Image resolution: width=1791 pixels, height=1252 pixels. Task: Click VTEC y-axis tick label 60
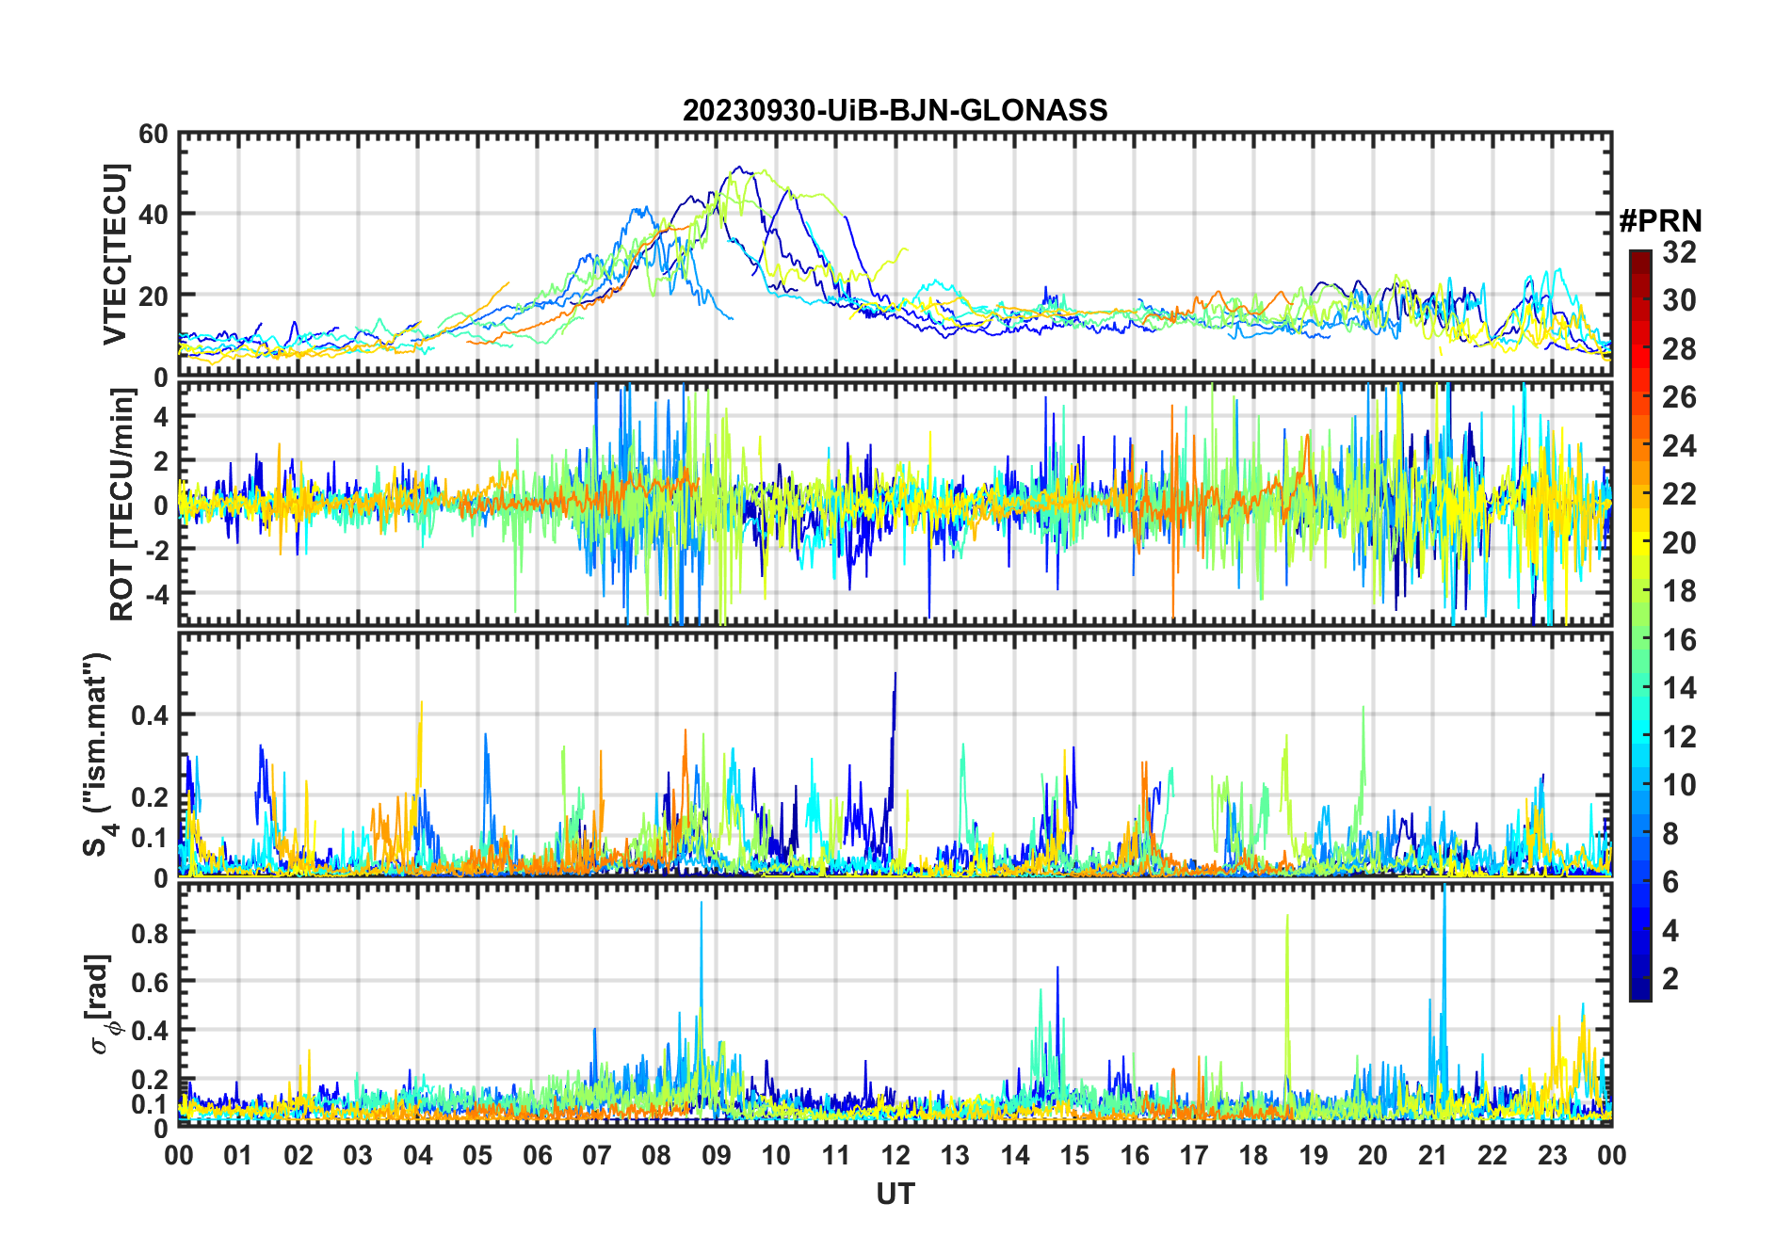pyautogui.click(x=153, y=135)
